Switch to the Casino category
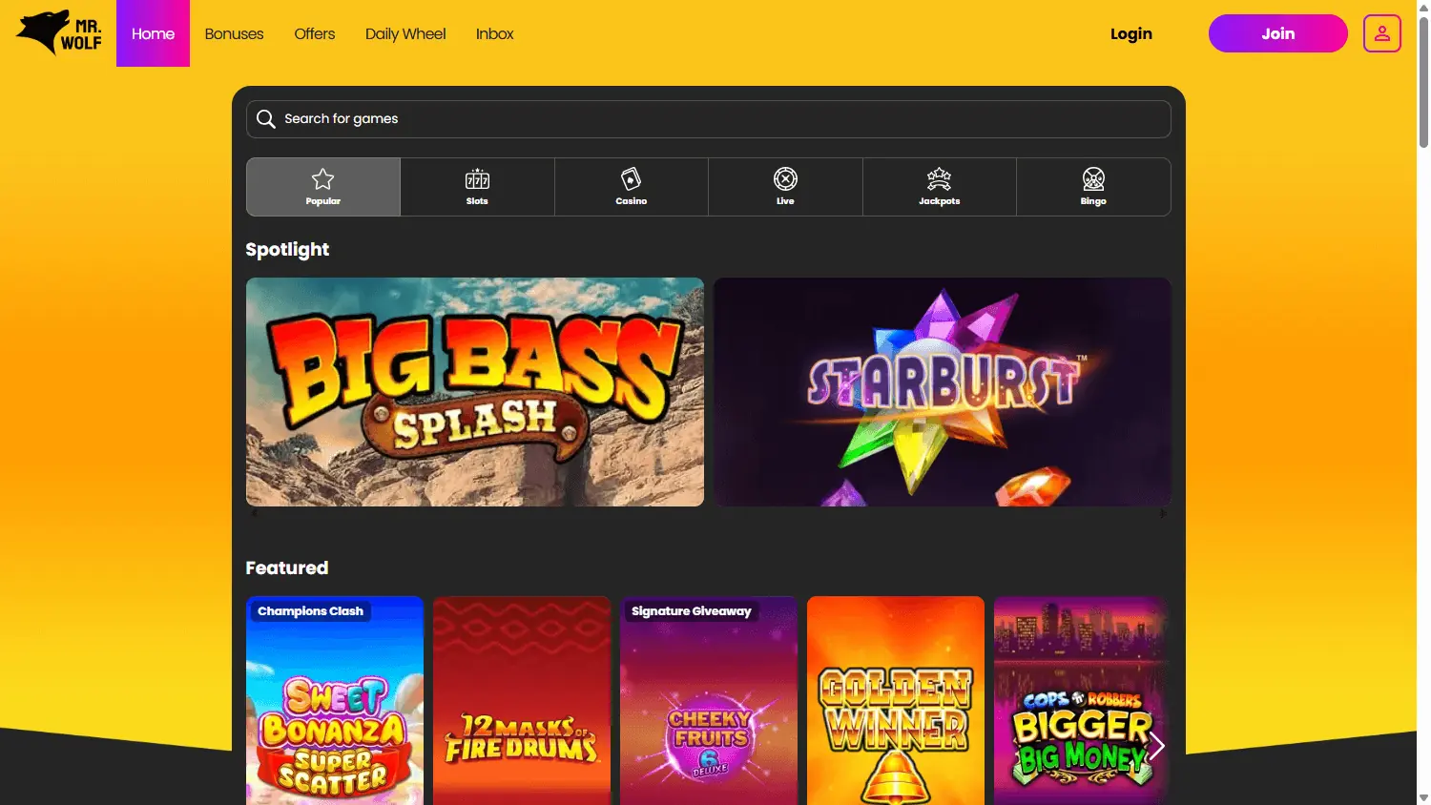1431x805 pixels. [x=632, y=187]
